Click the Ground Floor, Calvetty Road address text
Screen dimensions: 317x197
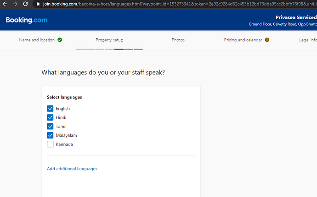coord(283,24)
